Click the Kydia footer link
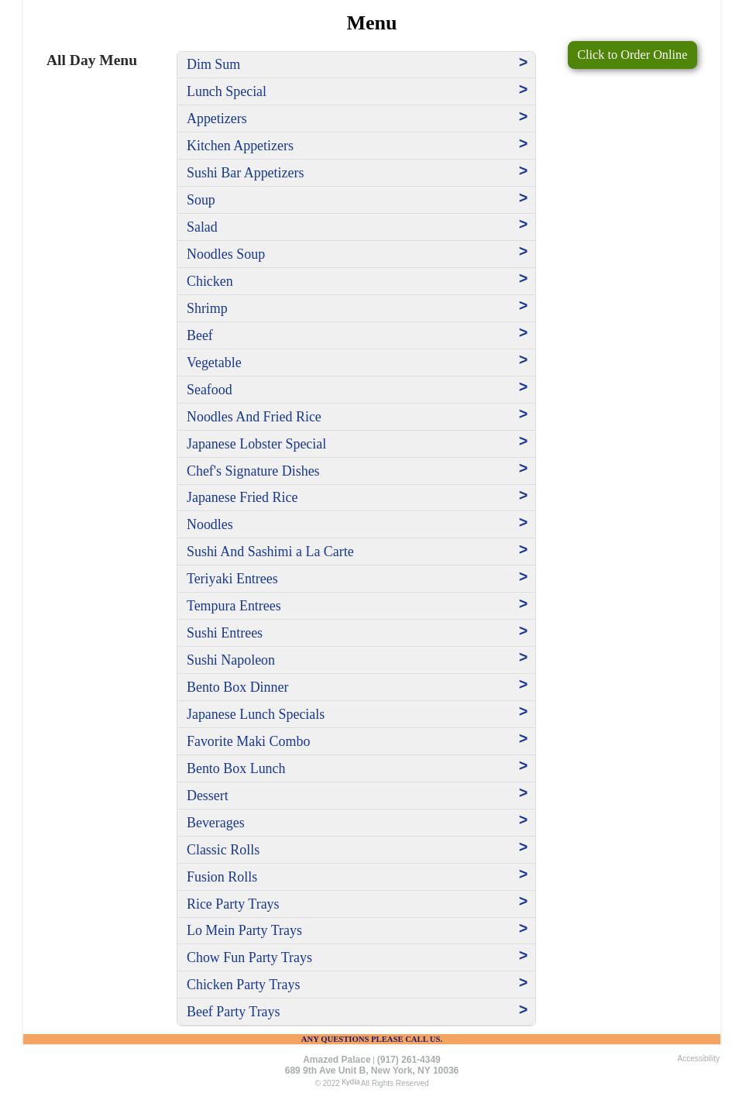This screenshot has height=1093, width=732. point(350,1082)
